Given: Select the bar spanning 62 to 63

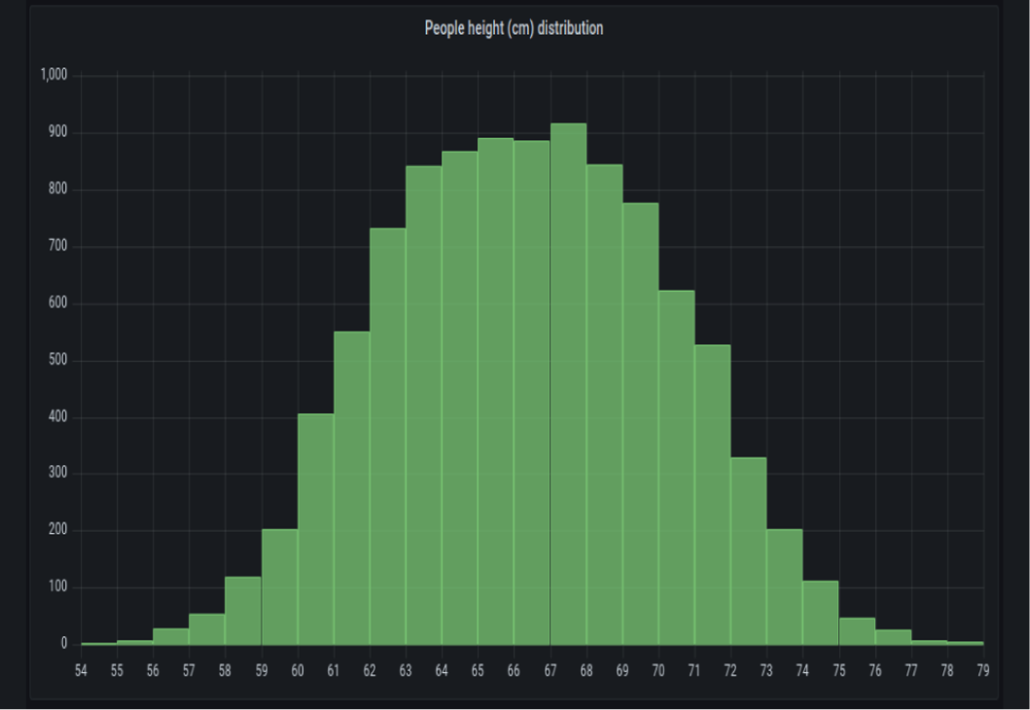Looking at the screenshot, I should point(387,436).
